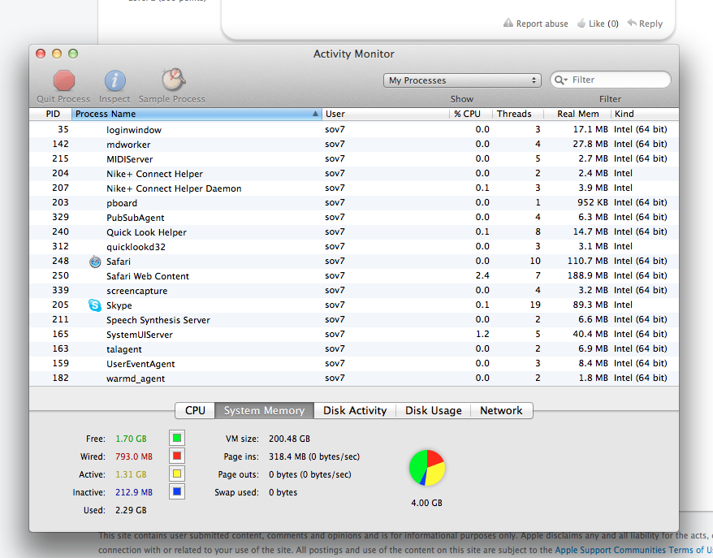This screenshot has width=713, height=558.
Task: Click the magnifier icon in Filter field
Action: coord(560,80)
